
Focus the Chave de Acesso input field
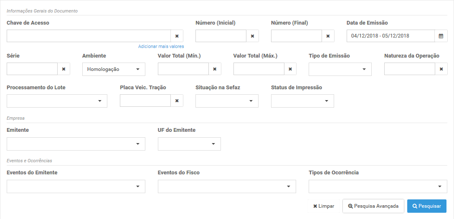(x=89, y=36)
